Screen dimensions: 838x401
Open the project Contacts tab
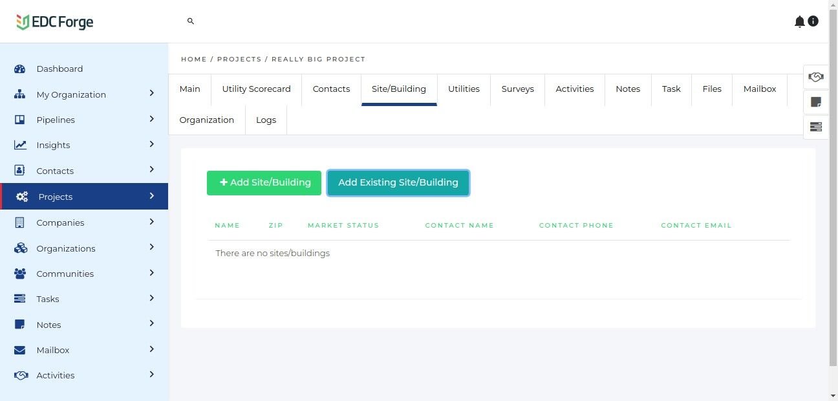331,89
